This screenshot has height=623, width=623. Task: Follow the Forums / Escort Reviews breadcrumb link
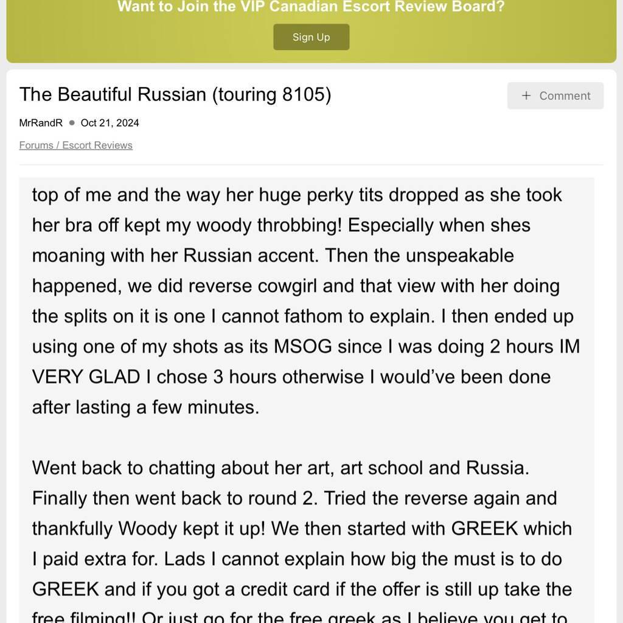point(75,145)
